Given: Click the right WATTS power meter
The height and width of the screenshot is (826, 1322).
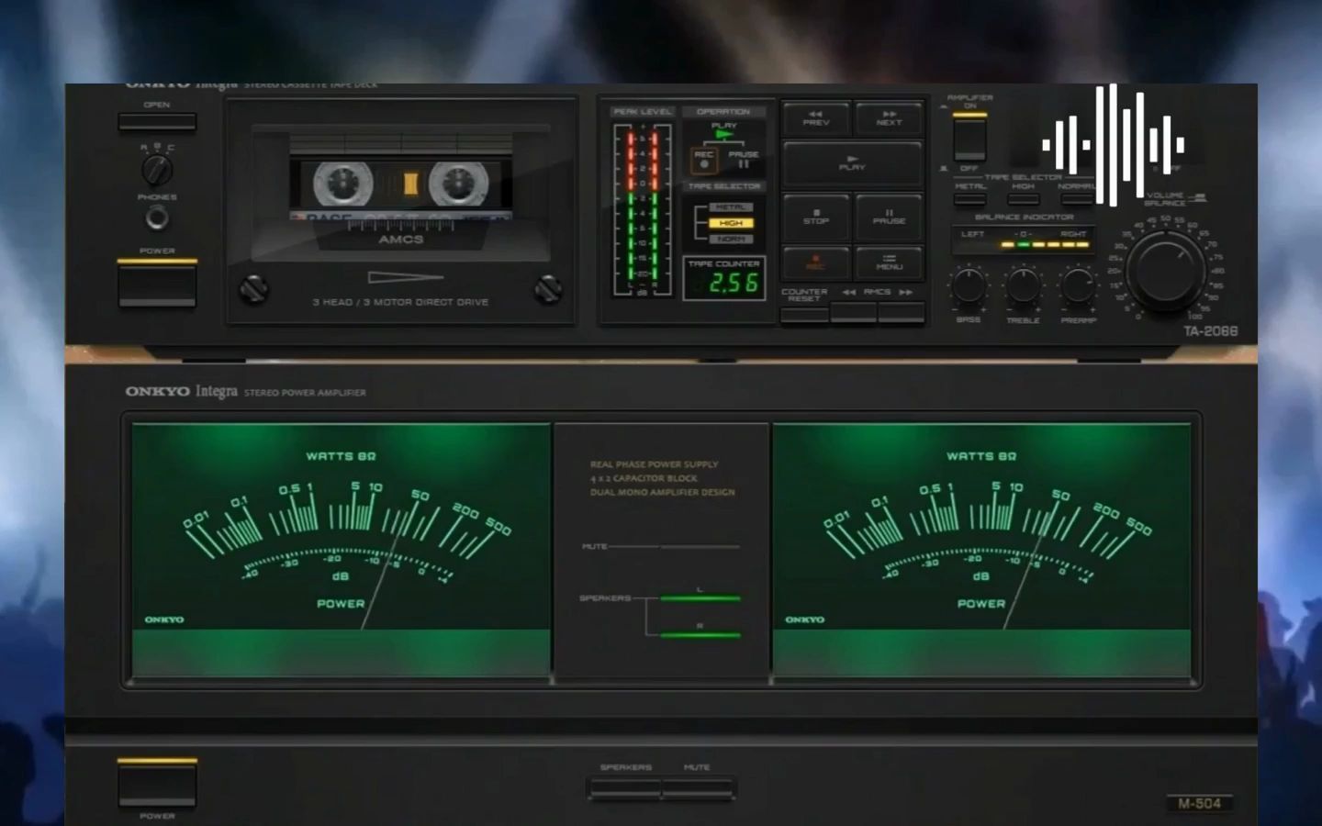Looking at the screenshot, I should point(981,550).
